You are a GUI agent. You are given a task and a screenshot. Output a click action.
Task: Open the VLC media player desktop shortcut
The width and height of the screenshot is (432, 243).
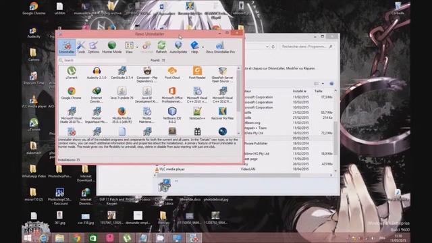34,102
